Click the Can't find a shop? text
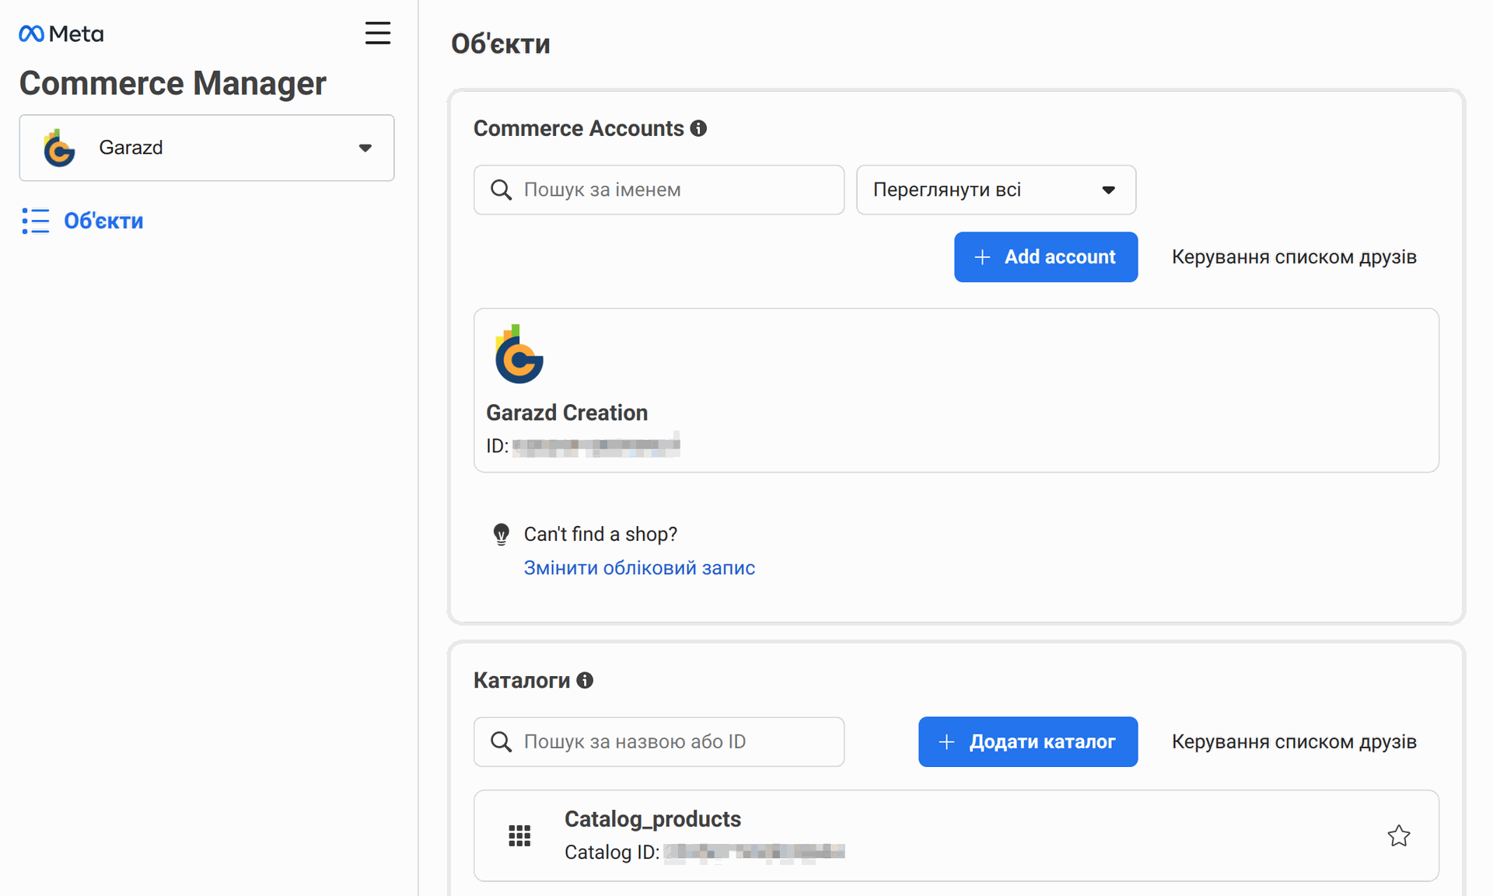 [600, 535]
